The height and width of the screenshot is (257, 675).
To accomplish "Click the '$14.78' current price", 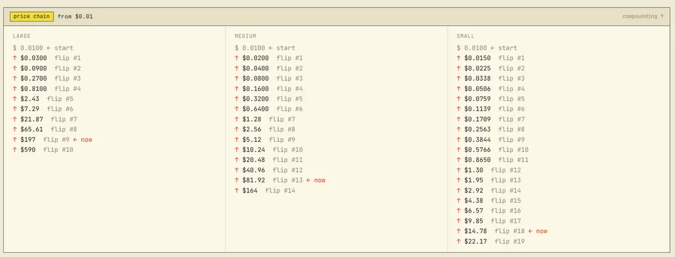I will click(x=476, y=231).
